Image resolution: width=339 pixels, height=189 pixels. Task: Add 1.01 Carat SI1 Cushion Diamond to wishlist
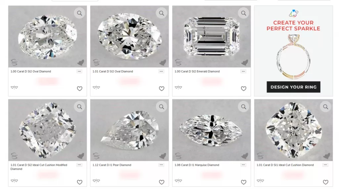coord(326,182)
